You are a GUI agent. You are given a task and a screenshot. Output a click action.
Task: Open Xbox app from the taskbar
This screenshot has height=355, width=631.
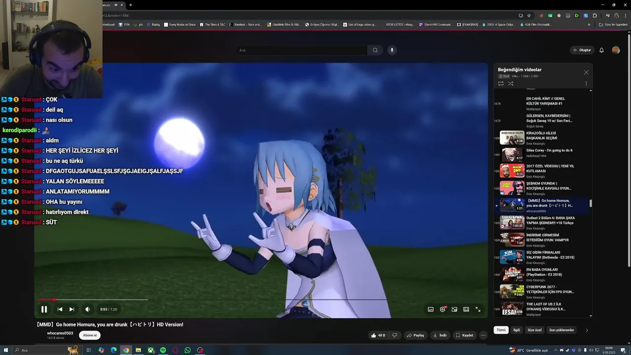tap(151, 350)
